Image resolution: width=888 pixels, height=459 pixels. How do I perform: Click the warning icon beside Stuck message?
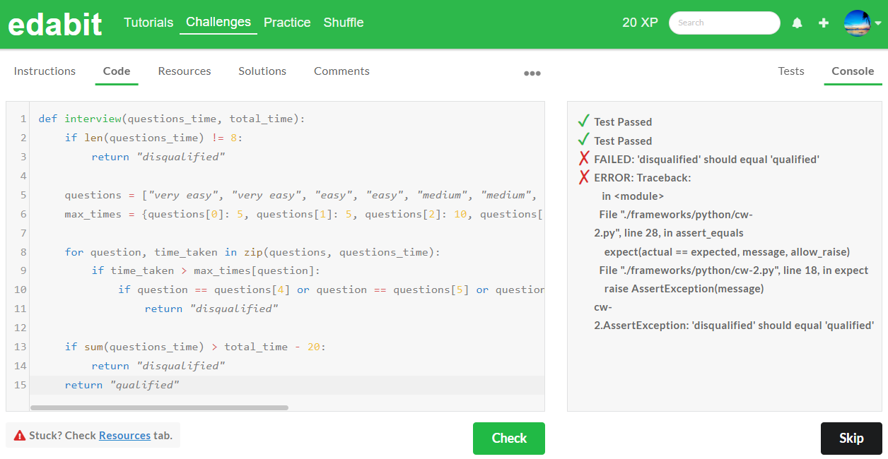click(19, 436)
